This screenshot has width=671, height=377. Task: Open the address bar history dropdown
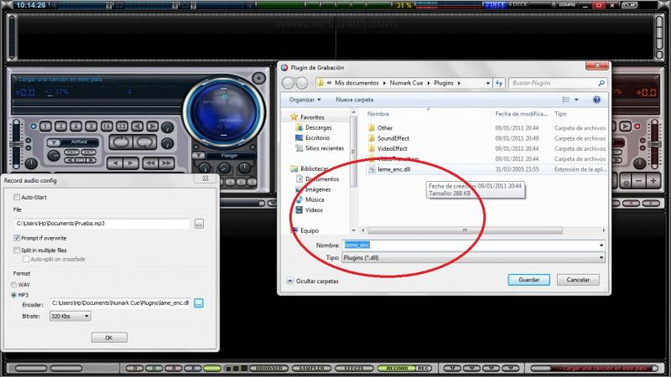(x=488, y=83)
